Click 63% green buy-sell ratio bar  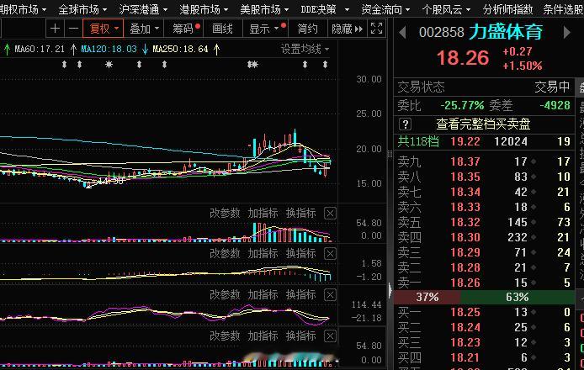pyautogui.click(x=518, y=297)
